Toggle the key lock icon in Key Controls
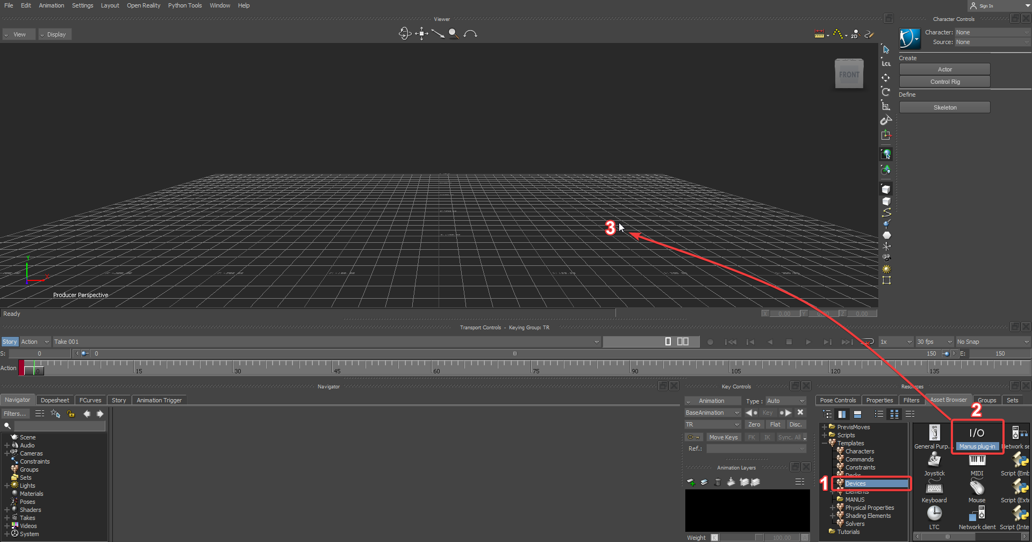The height and width of the screenshot is (542, 1032). [x=693, y=437]
